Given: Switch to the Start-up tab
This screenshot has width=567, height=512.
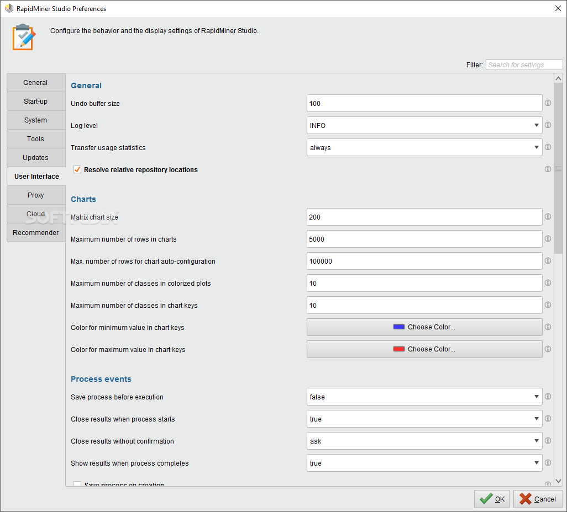Looking at the screenshot, I should coord(36,101).
